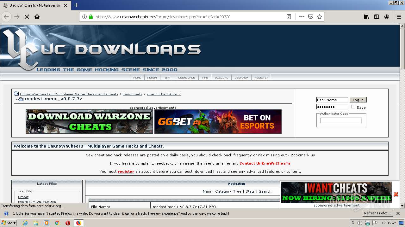Image resolution: width=405 pixels, height=227 pixels.
Task: Click the 12:05 AM system clock
Action: click(389, 223)
